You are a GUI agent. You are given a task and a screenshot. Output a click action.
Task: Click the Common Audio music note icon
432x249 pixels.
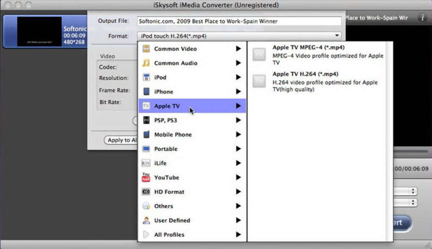pyautogui.click(x=146, y=63)
